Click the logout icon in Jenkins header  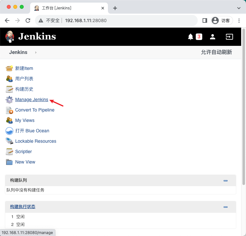pyautogui.click(x=229, y=37)
